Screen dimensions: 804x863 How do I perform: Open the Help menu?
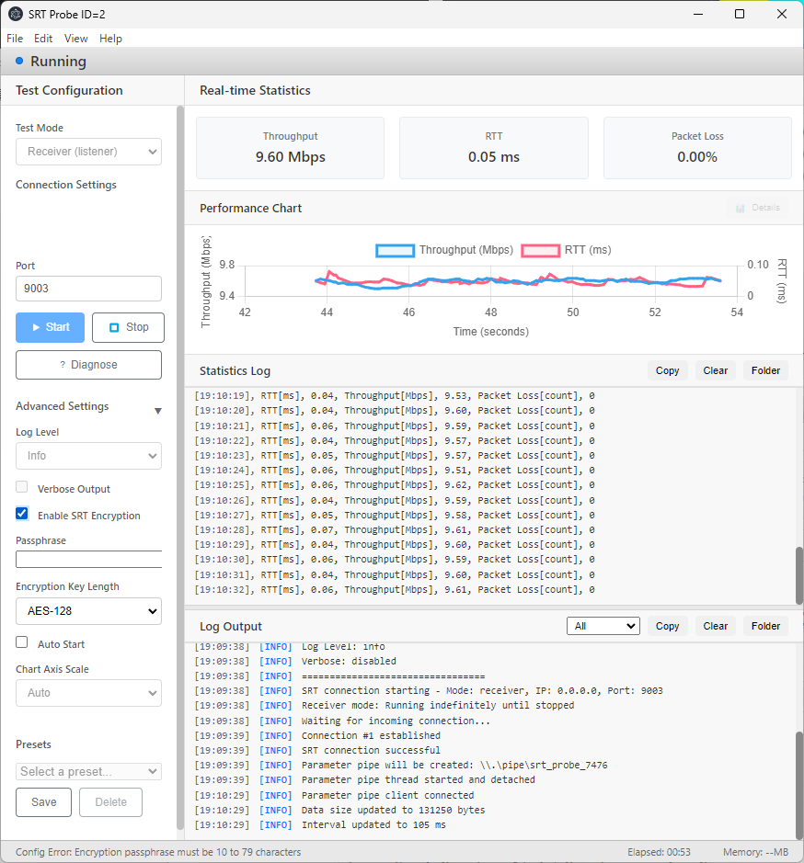coord(110,39)
